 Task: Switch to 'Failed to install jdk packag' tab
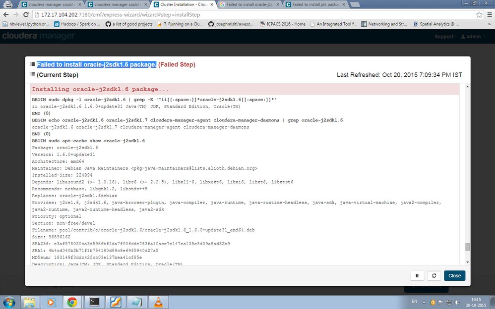pyautogui.click(x=315, y=4)
